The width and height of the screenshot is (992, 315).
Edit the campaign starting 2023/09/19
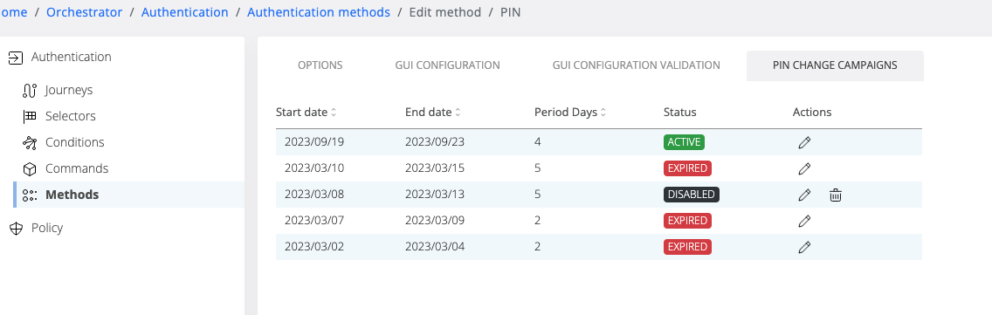(x=804, y=142)
